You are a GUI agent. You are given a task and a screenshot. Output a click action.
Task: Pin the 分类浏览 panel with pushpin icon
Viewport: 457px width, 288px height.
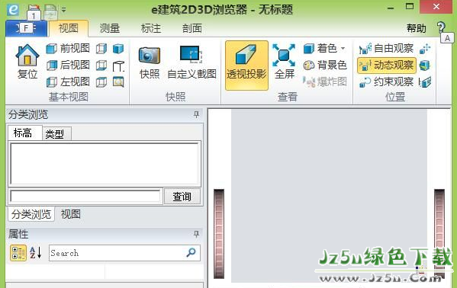196,114
